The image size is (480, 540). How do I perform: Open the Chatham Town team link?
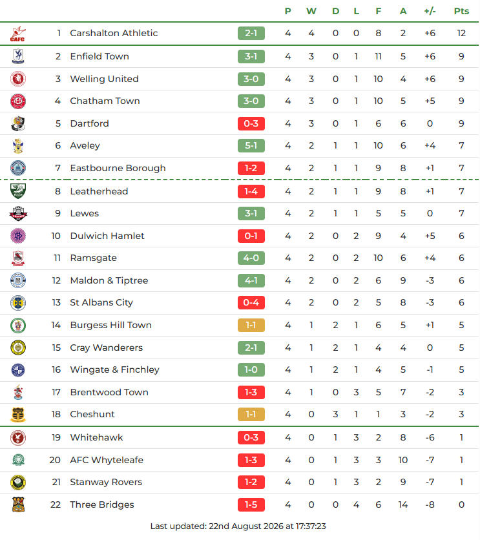click(105, 101)
